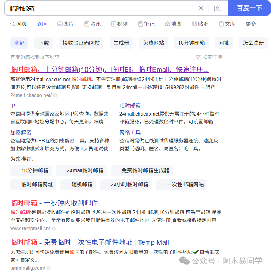Viewport: 271px width, 272px height.
Task: Select the 怎么注册 filter chip
Action: pyautogui.click(x=253, y=43)
